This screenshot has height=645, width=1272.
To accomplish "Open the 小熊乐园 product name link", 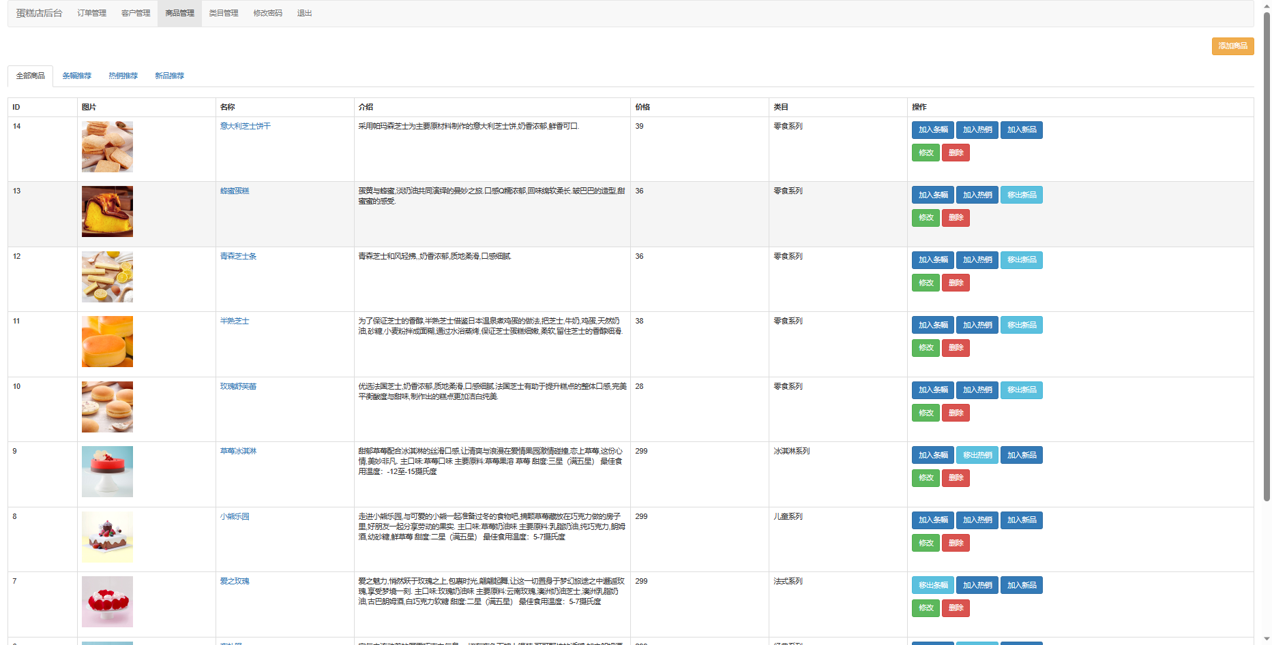I will tap(234, 516).
